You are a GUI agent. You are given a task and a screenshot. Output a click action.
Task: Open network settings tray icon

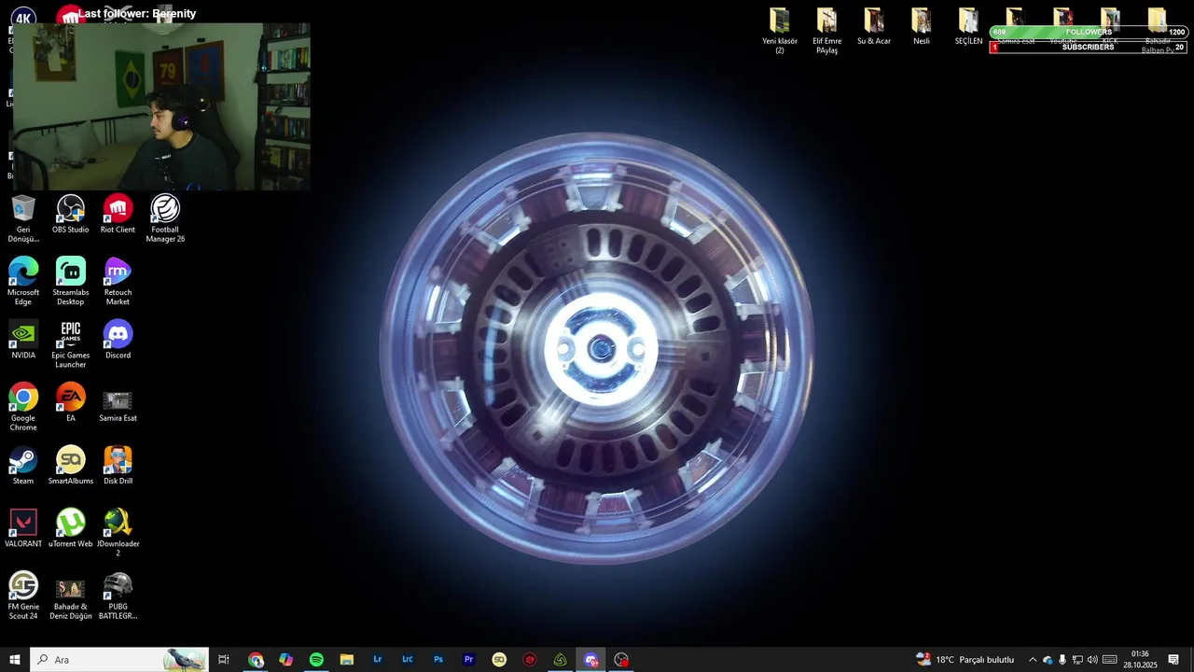pos(1077,660)
